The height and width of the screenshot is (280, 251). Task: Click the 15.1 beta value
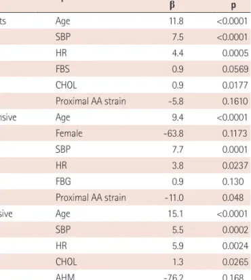(176, 214)
